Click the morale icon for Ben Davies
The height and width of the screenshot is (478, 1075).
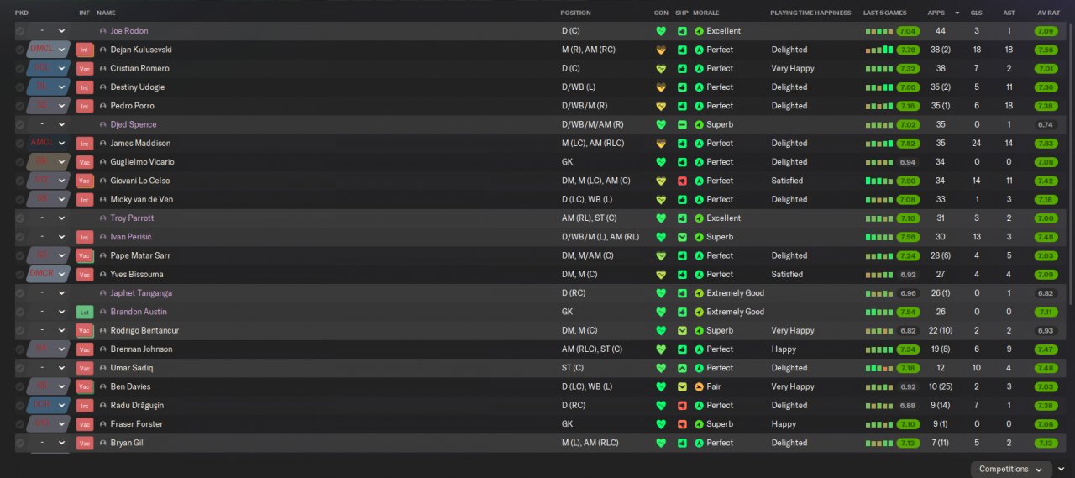[x=699, y=386]
